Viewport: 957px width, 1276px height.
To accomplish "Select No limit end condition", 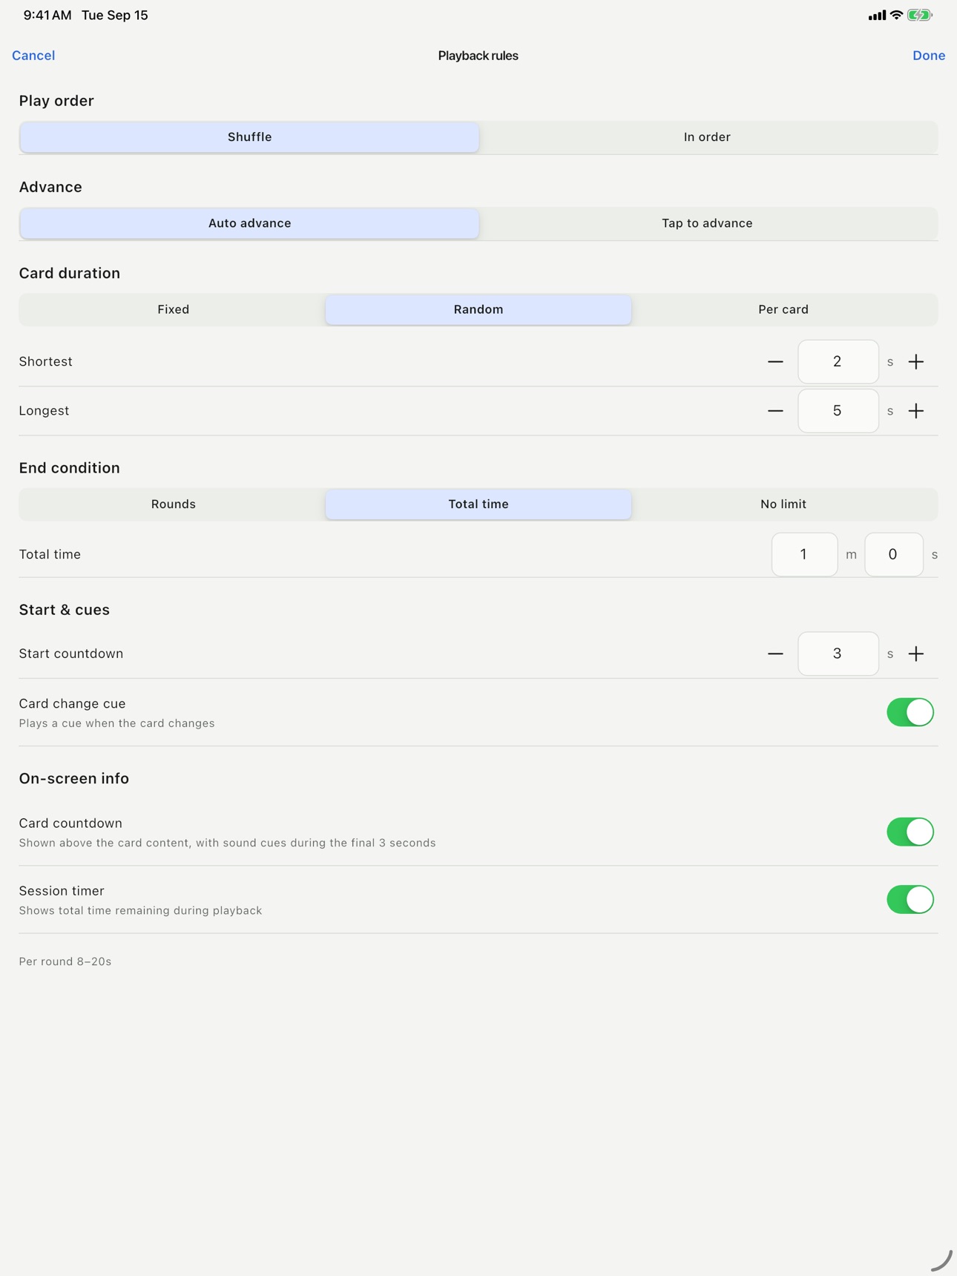I will (x=783, y=504).
